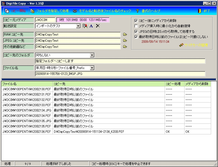218x167 pixels.
Task: Click the ファイル名 column header
Action: click(x=27, y=84)
